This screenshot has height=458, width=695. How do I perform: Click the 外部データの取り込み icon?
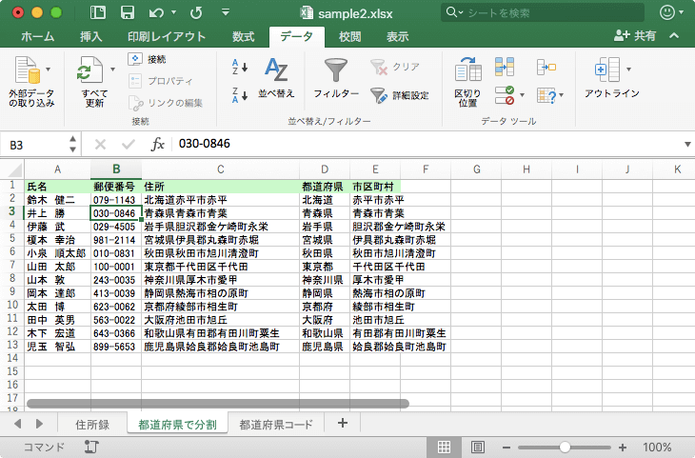(x=28, y=70)
